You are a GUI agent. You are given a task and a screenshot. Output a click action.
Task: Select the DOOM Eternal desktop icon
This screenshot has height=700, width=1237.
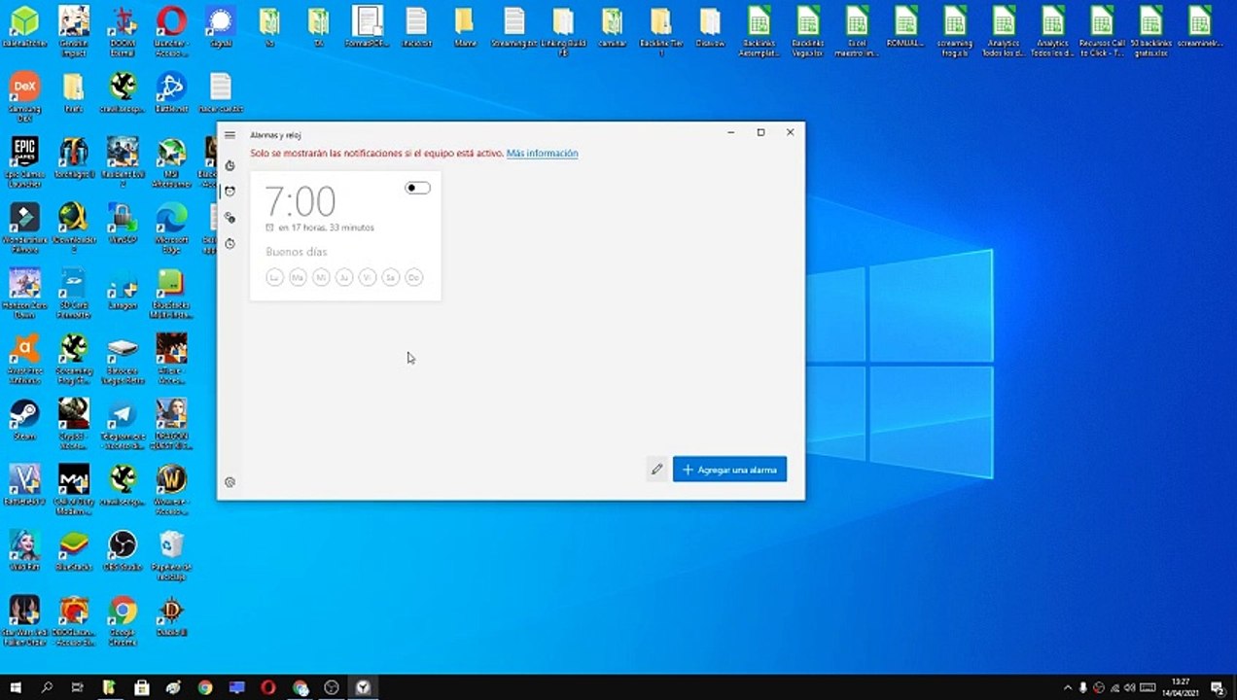123,30
